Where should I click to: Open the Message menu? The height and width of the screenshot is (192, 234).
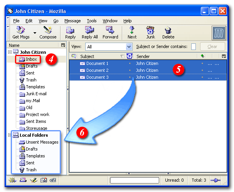(x=72, y=21)
